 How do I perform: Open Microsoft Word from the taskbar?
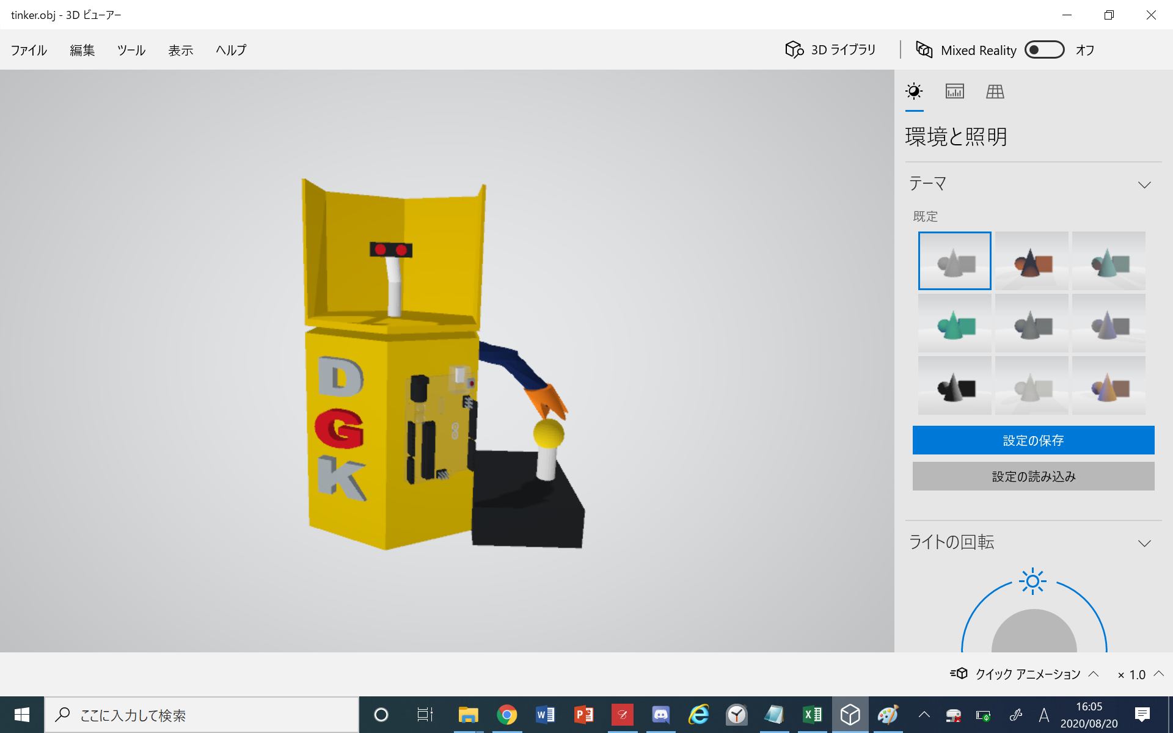tap(545, 715)
